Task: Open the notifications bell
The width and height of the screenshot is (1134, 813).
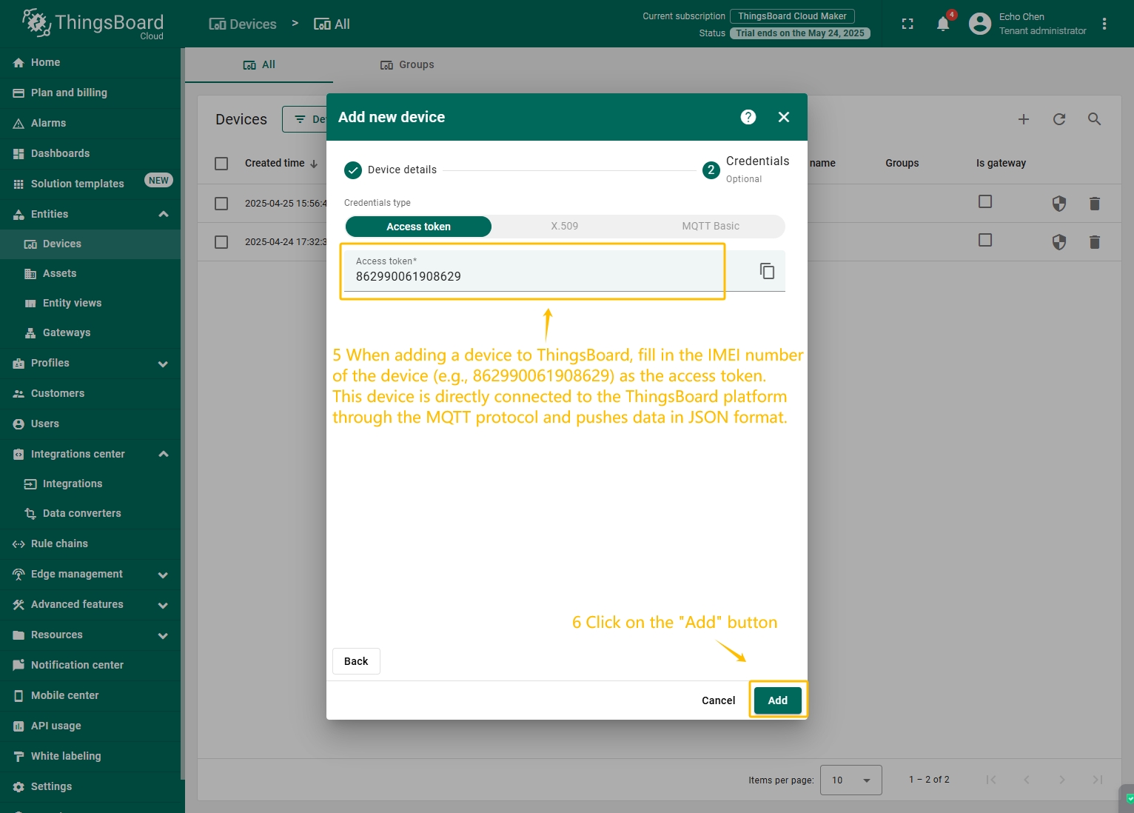Action: pyautogui.click(x=943, y=24)
